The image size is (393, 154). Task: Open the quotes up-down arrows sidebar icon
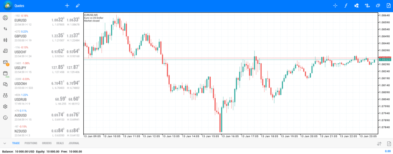[x=5, y=29]
